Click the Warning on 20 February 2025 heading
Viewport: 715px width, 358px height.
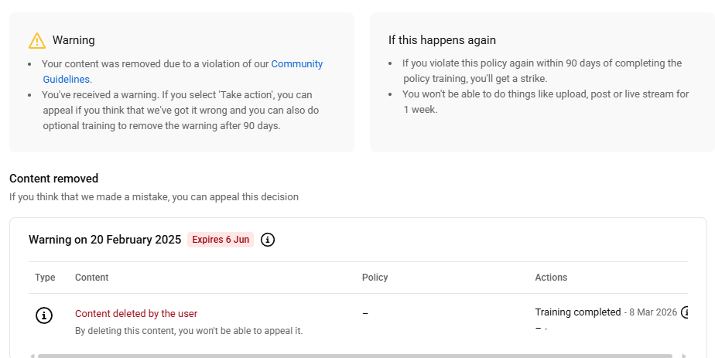pos(104,240)
